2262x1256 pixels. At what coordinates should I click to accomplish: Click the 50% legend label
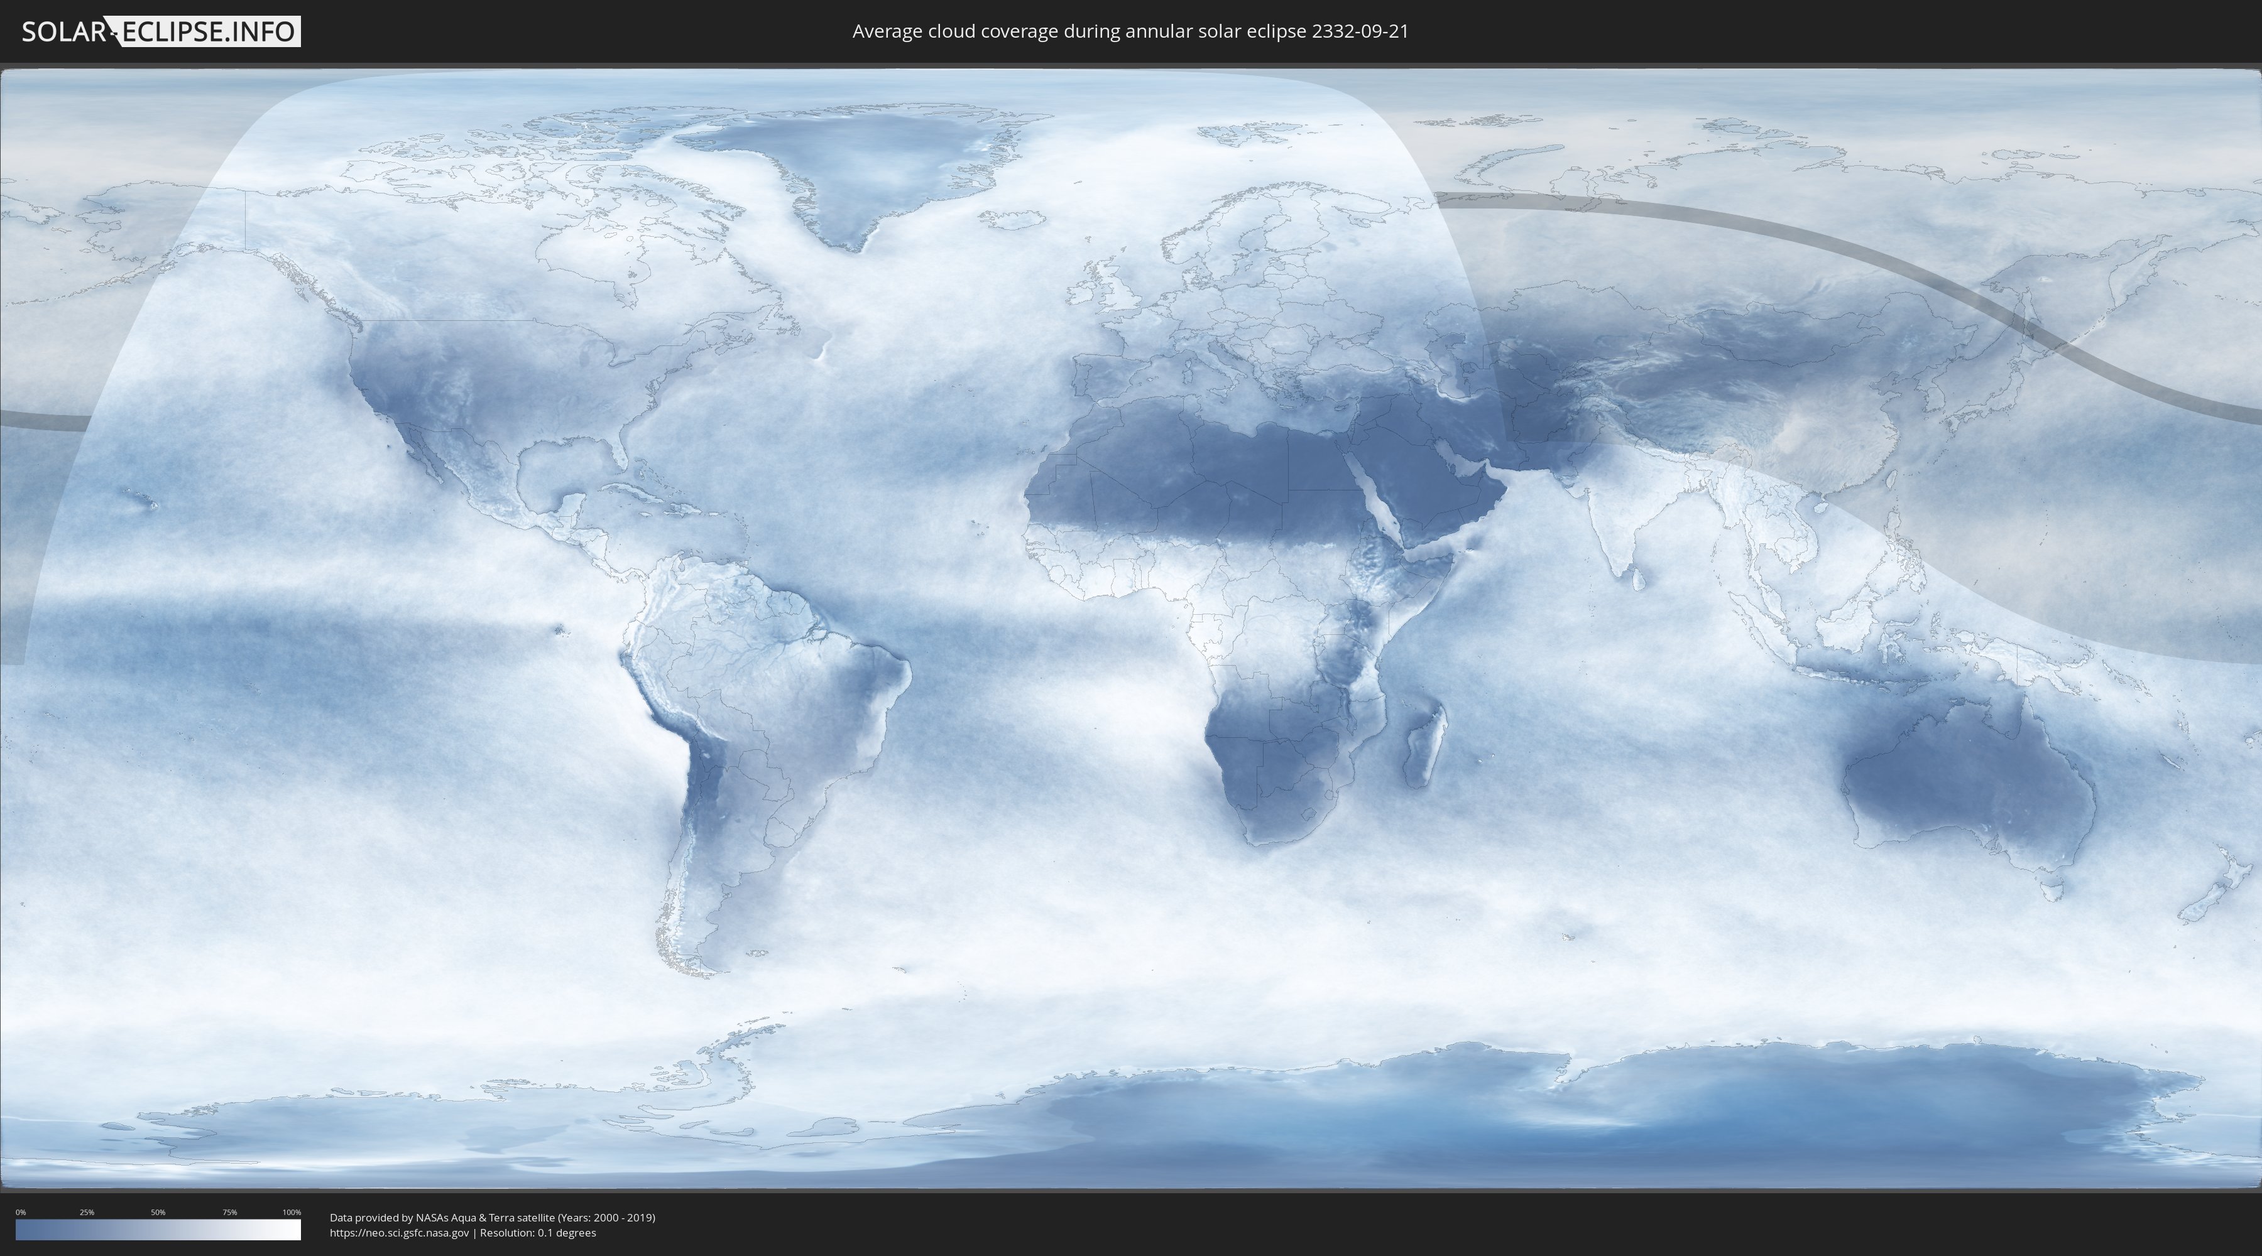tap(158, 1212)
